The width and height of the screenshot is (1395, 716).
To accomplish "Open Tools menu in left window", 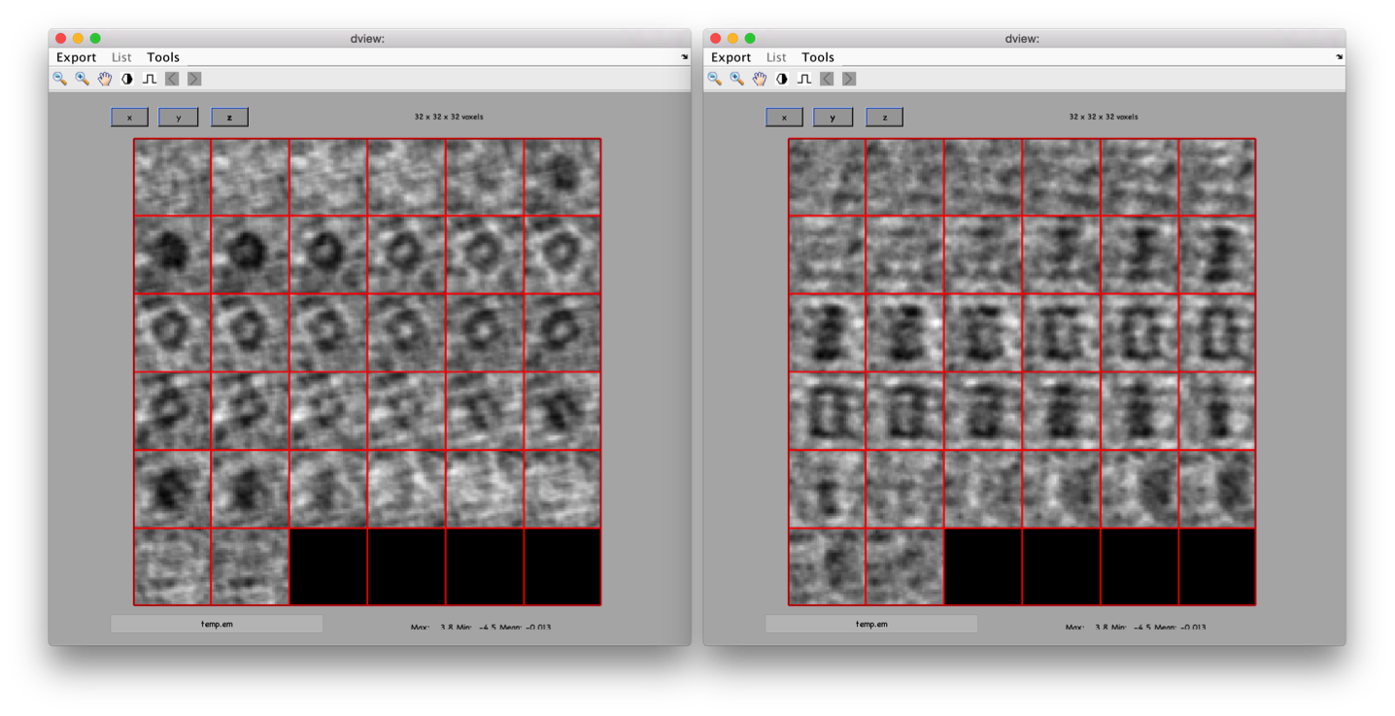I will point(163,57).
